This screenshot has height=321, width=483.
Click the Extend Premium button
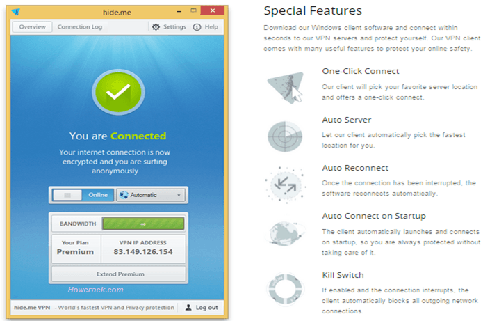point(119,274)
